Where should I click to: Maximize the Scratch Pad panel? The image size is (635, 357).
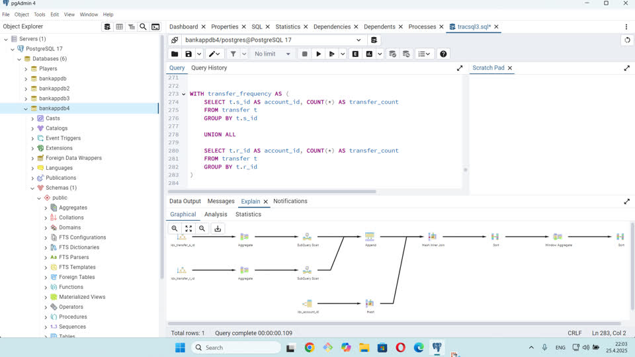click(627, 68)
